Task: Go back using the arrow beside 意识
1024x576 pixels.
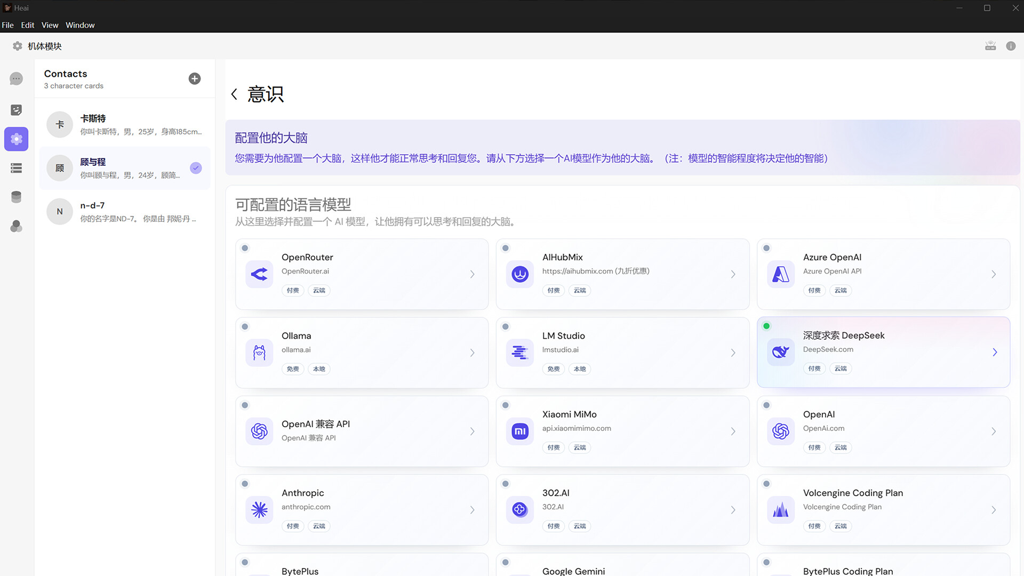Action: (234, 94)
